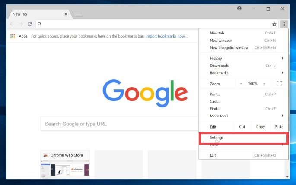Screen dimensions: 296x185
Task: Increase zoom with the plus button
Action: [x=264, y=84]
